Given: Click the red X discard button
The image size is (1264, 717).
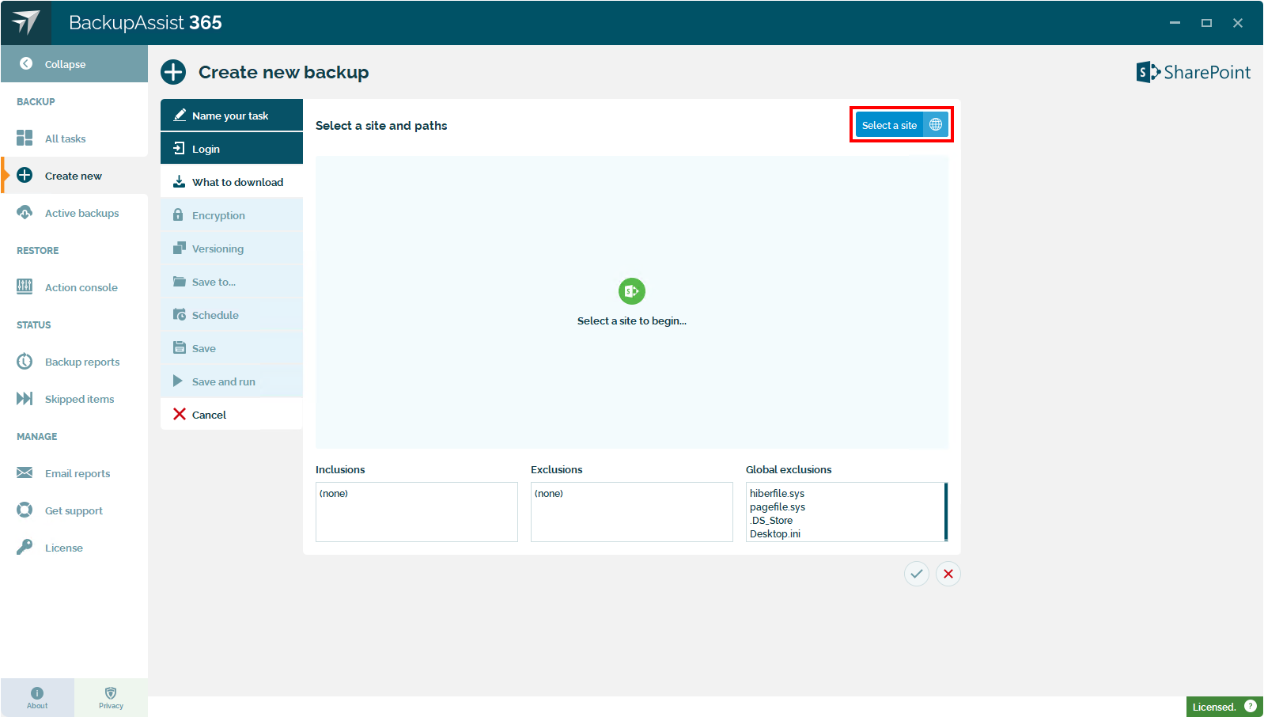Looking at the screenshot, I should (x=948, y=574).
